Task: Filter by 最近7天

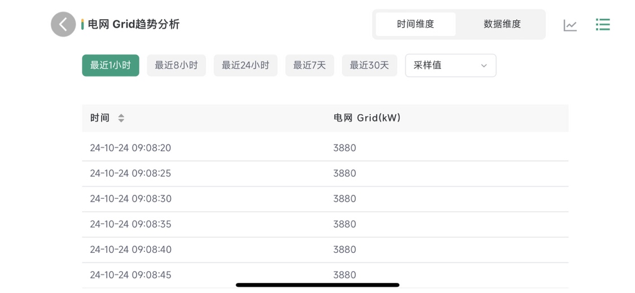Action: (x=309, y=65)
